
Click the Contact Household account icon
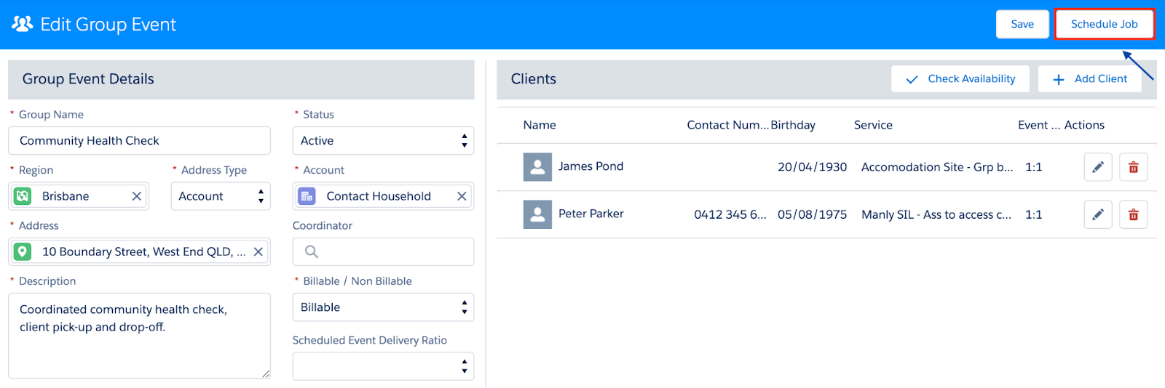coord(307,196)
